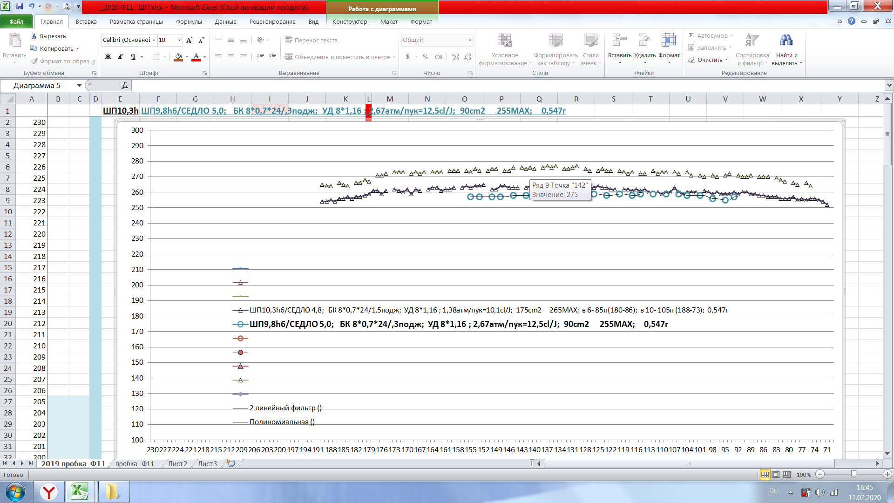
Task: Open the font name Calibri dropdown
Action: 154,40
